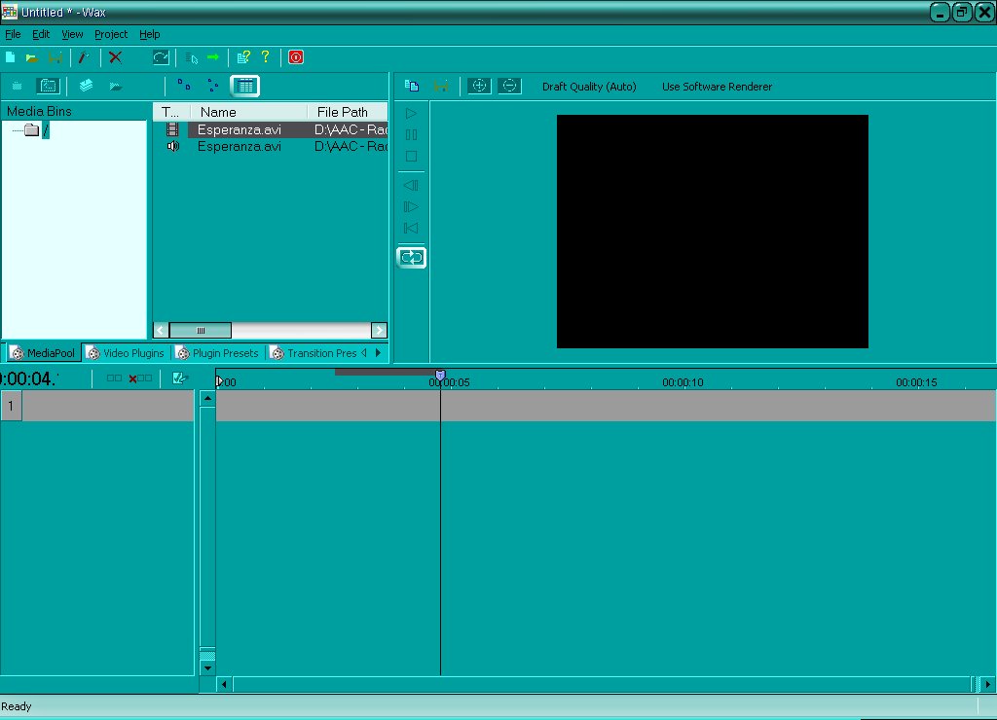This screenshot has height=720, width=997.
Task: Click timeline horizontal scroll left arrow
Action: (225, 684)
